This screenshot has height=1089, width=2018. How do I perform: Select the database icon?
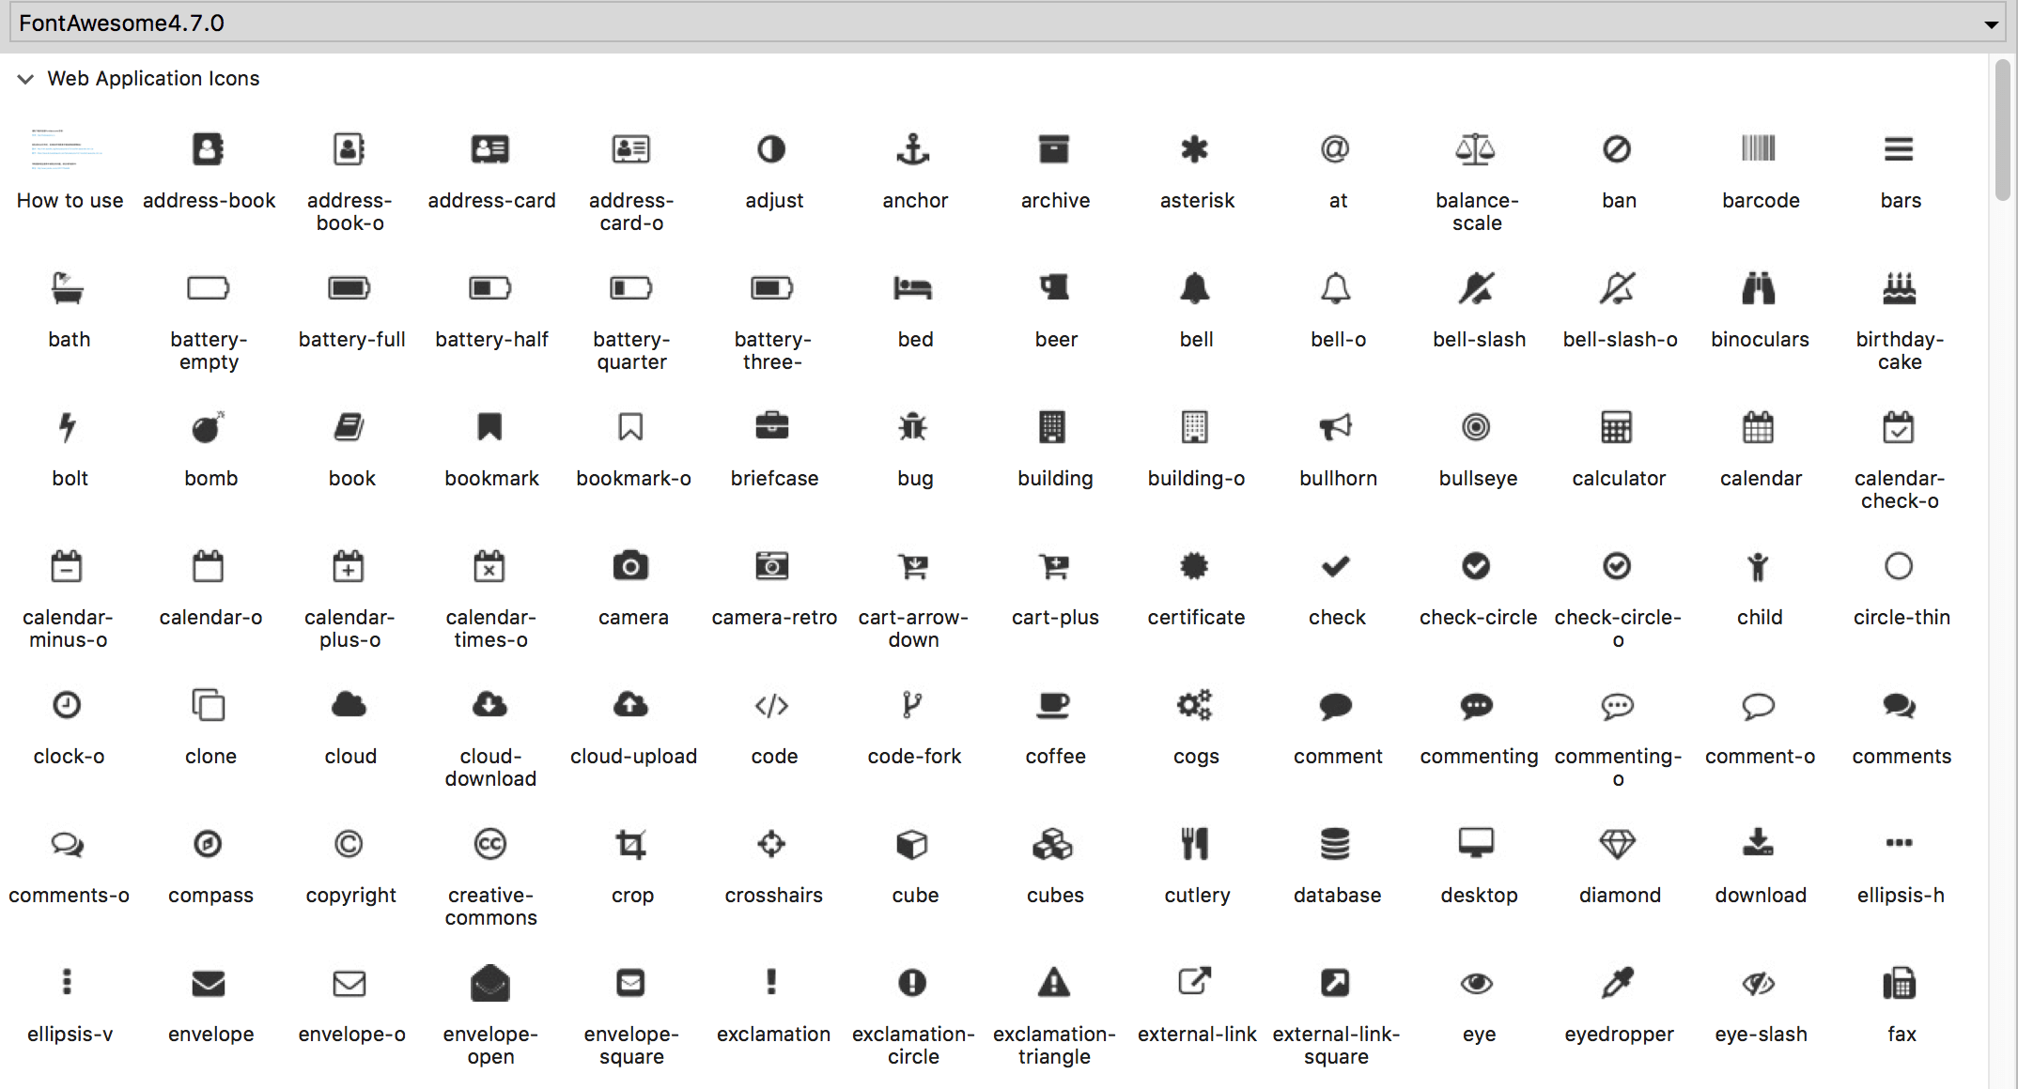tap(1335, 844)
